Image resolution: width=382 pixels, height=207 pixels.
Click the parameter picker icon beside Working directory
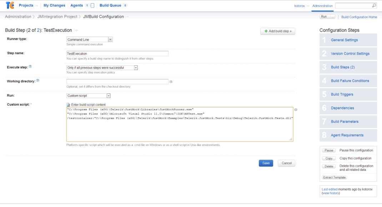(x=171, y=82)
